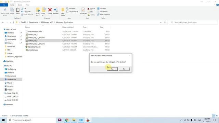Click Yes in the IBM i Access dialog
This screenshot has height=123, width=219.
pyautogui.click(x=112, y=69)
